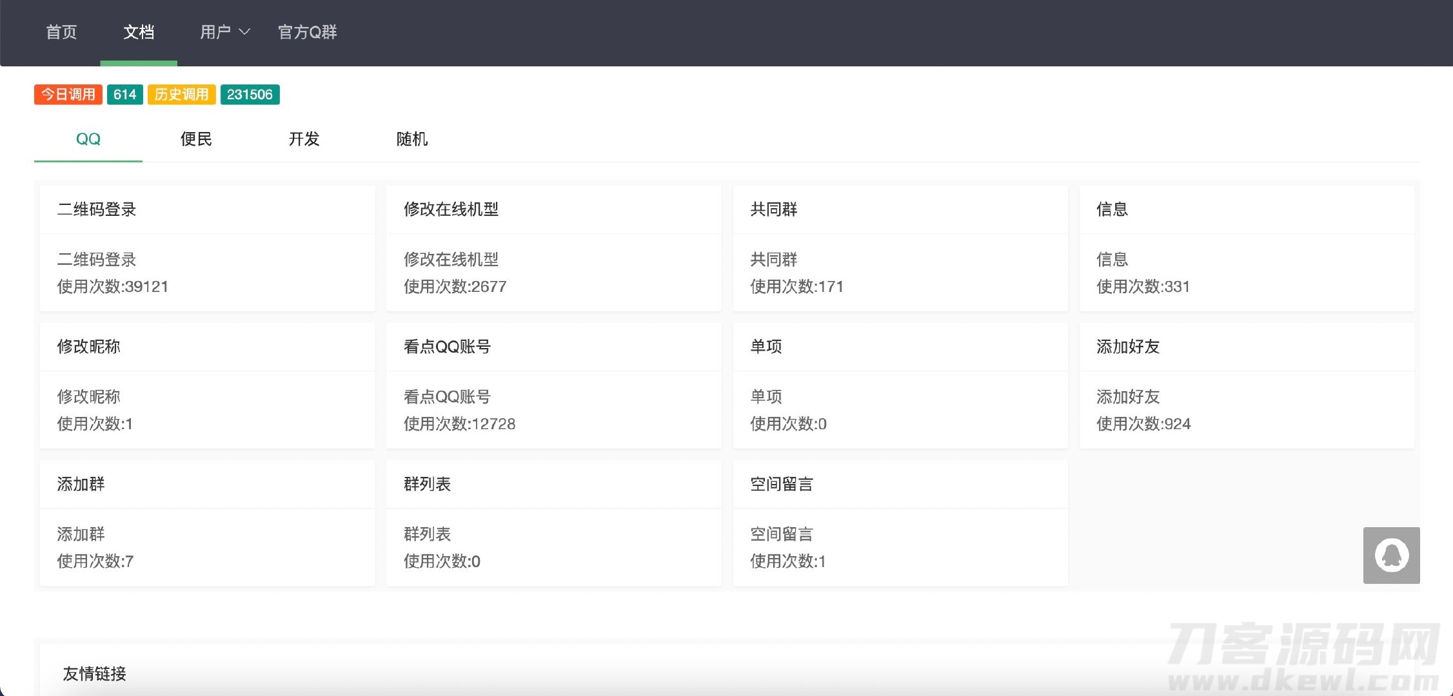
Task: Click the 614 counter badge
Action: 125,94
